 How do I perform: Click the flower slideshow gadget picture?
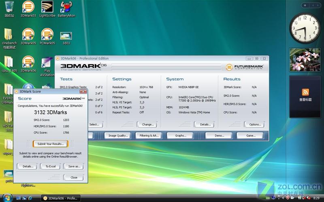[x=305, y=60]
